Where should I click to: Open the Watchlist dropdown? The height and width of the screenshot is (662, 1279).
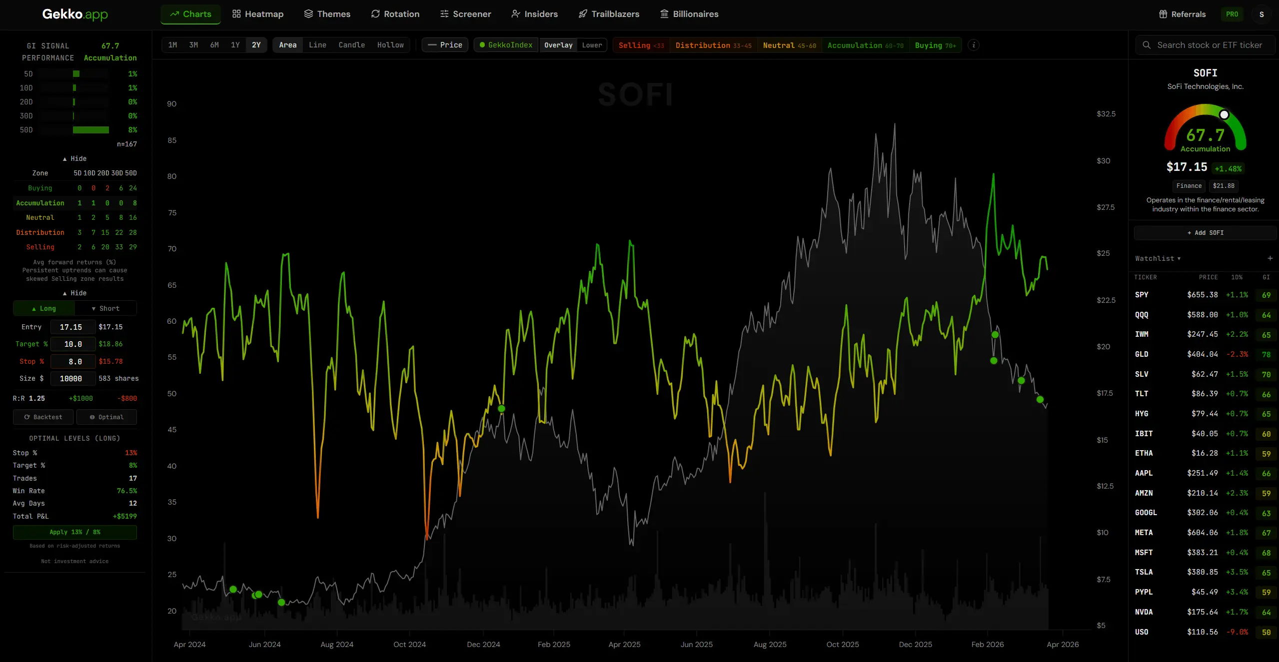tap(1158, 258)
